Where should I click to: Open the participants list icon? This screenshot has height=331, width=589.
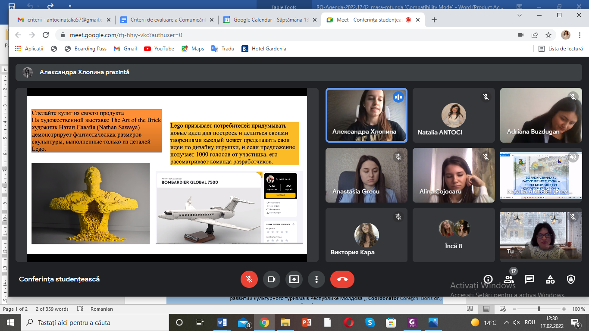(x=509, y=279)
